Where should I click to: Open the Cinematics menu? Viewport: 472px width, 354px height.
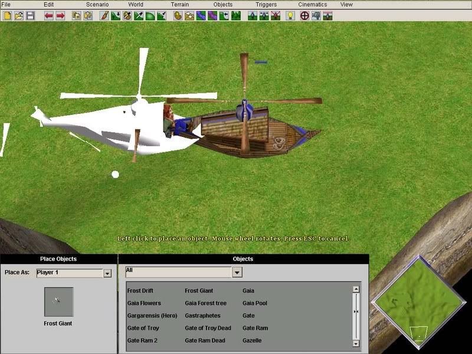[x=312, y=5]
